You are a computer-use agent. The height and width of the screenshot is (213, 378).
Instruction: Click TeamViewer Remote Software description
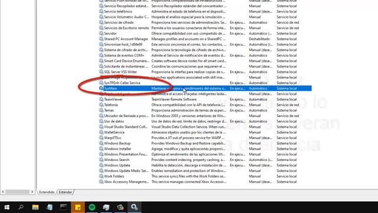(x=174, y=99)
